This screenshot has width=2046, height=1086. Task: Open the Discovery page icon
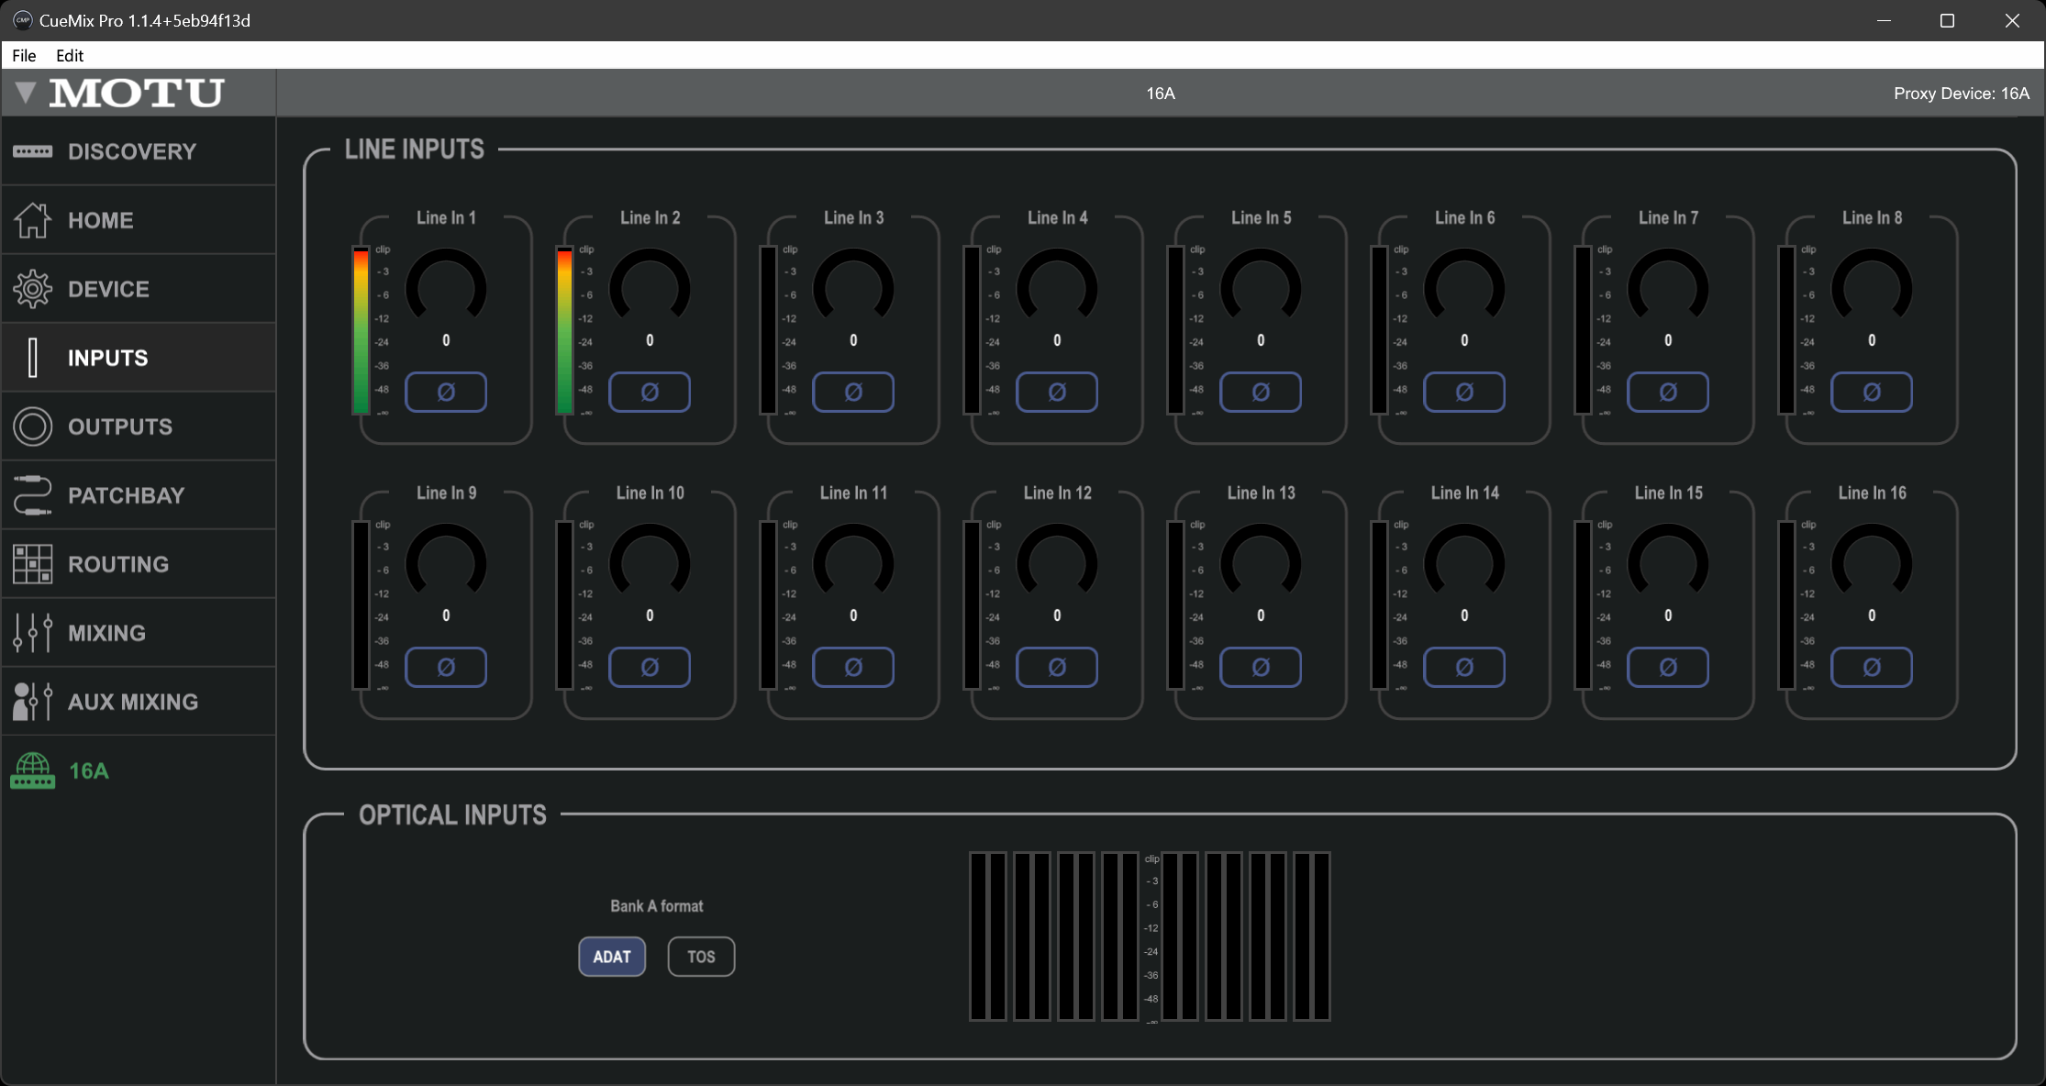pyautogui.click(x=33, y=151)
